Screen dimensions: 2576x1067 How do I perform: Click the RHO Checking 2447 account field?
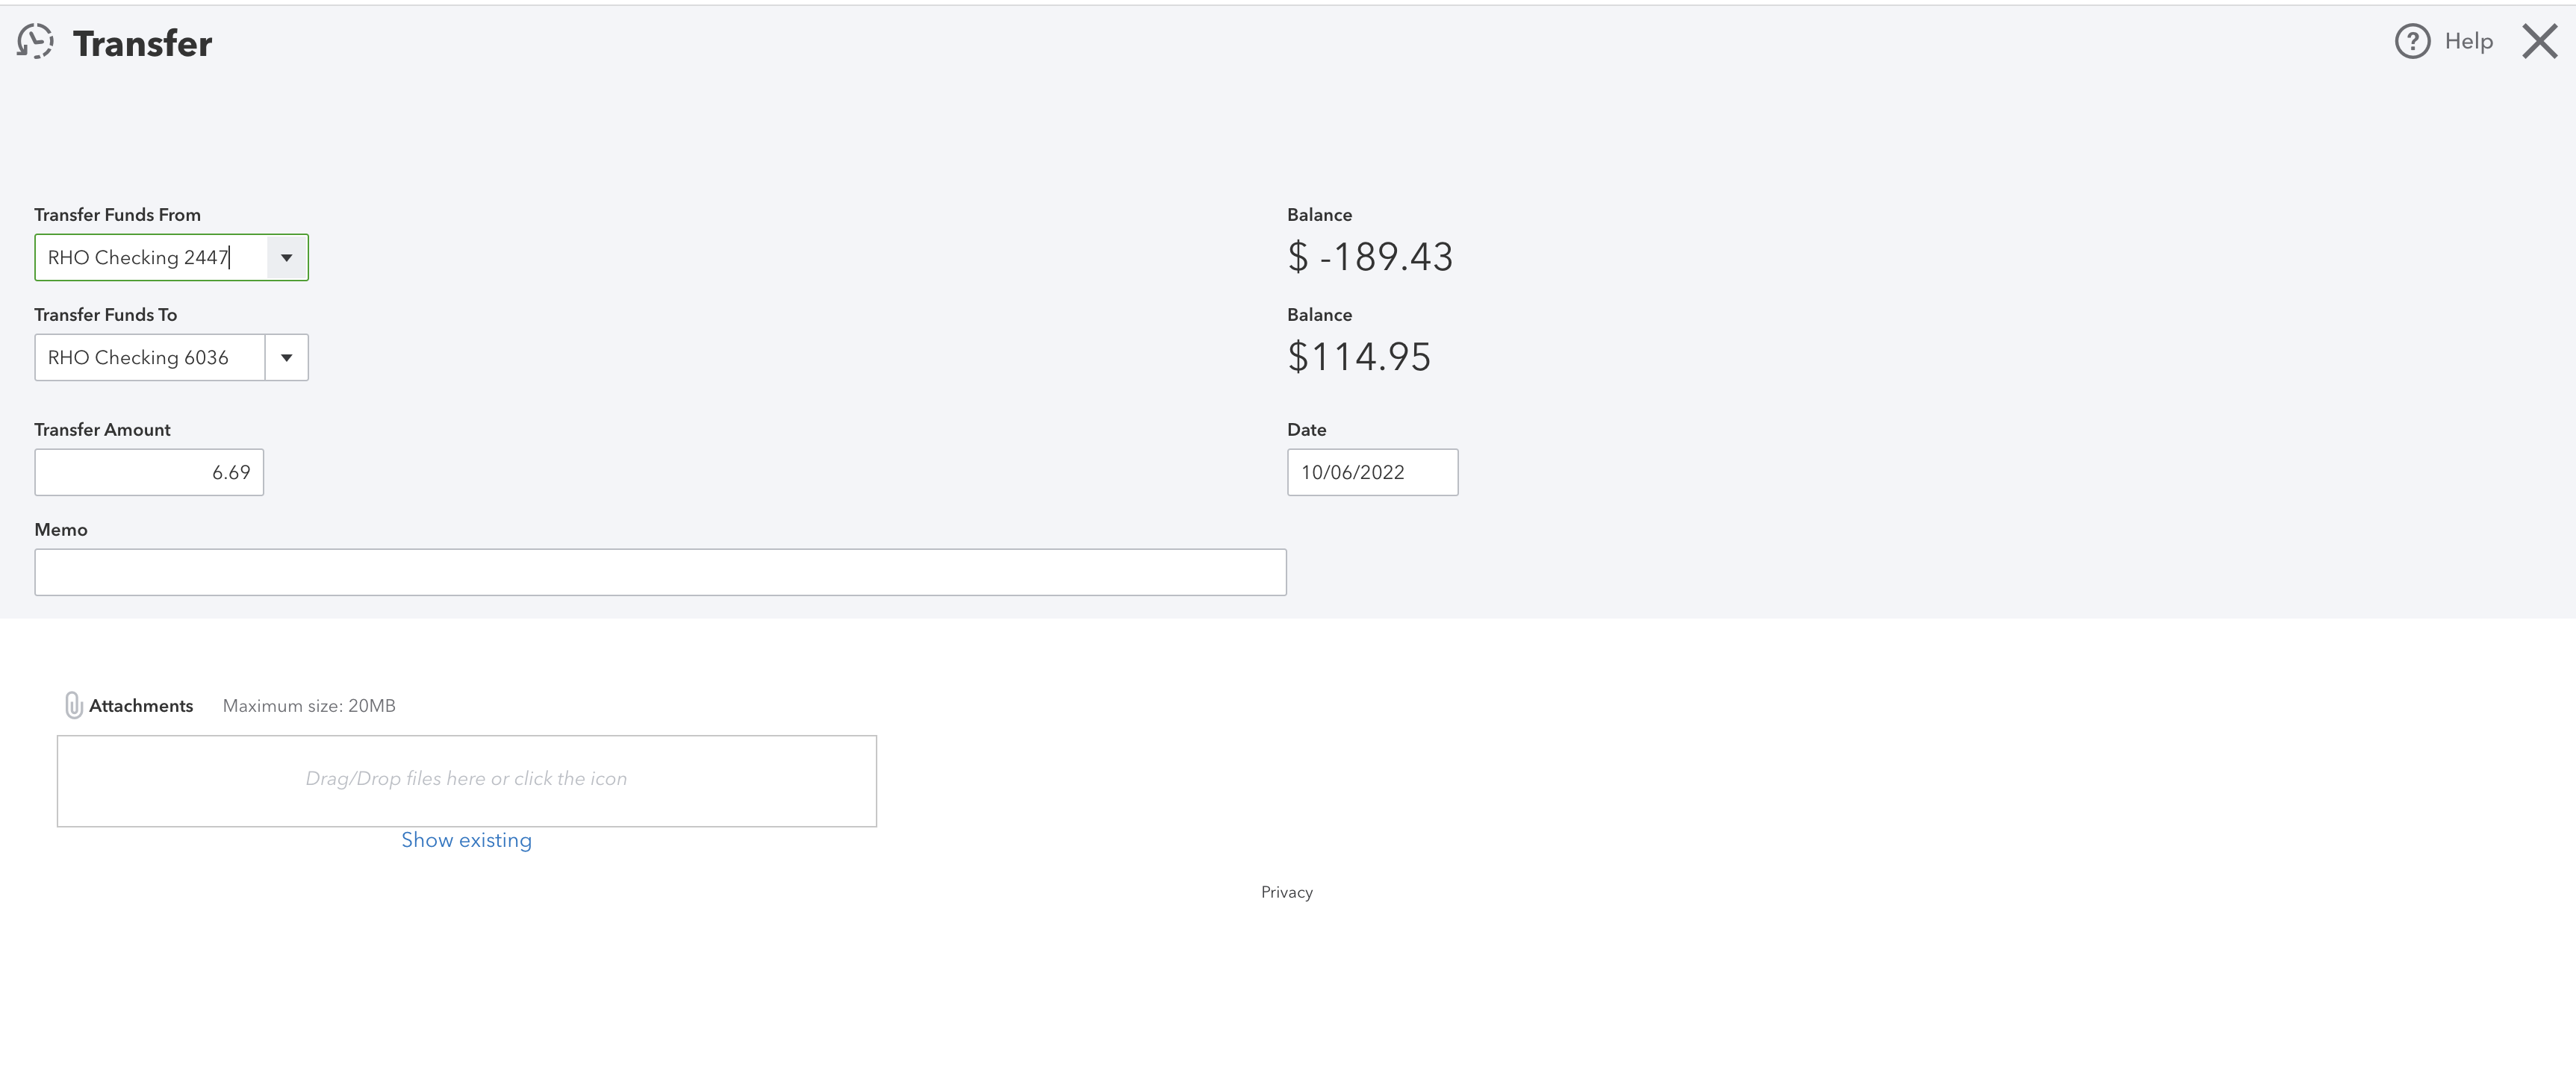tap(150, 257)
